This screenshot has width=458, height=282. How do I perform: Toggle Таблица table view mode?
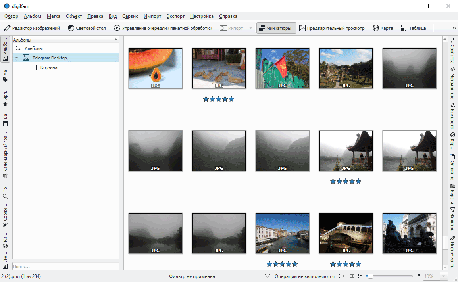click(x=413, y=28)
